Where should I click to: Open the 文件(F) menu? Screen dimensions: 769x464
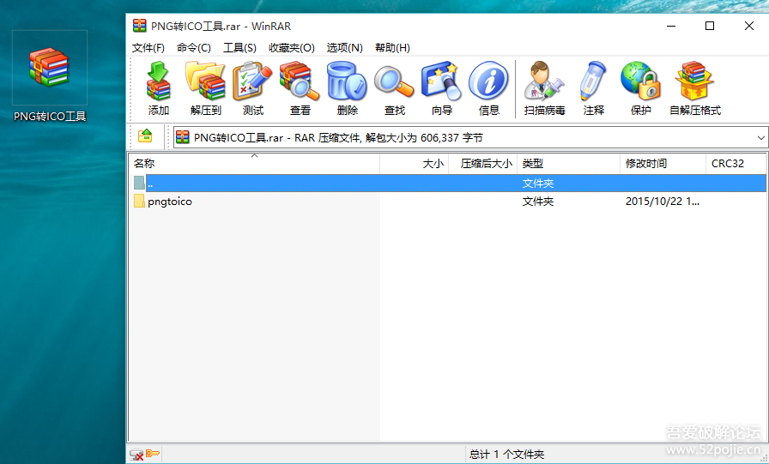click(148, 47)
